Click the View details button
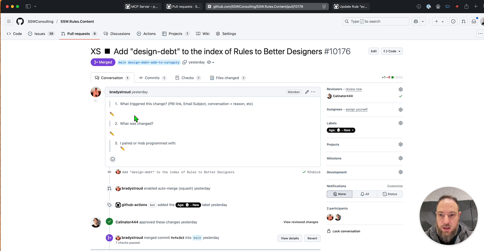Screen dimensions: 484x251 tap(290, 238)
